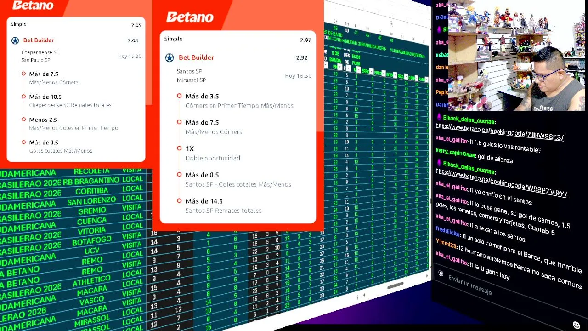Click the Mirassol SP team name on the slip

[191, 80]
